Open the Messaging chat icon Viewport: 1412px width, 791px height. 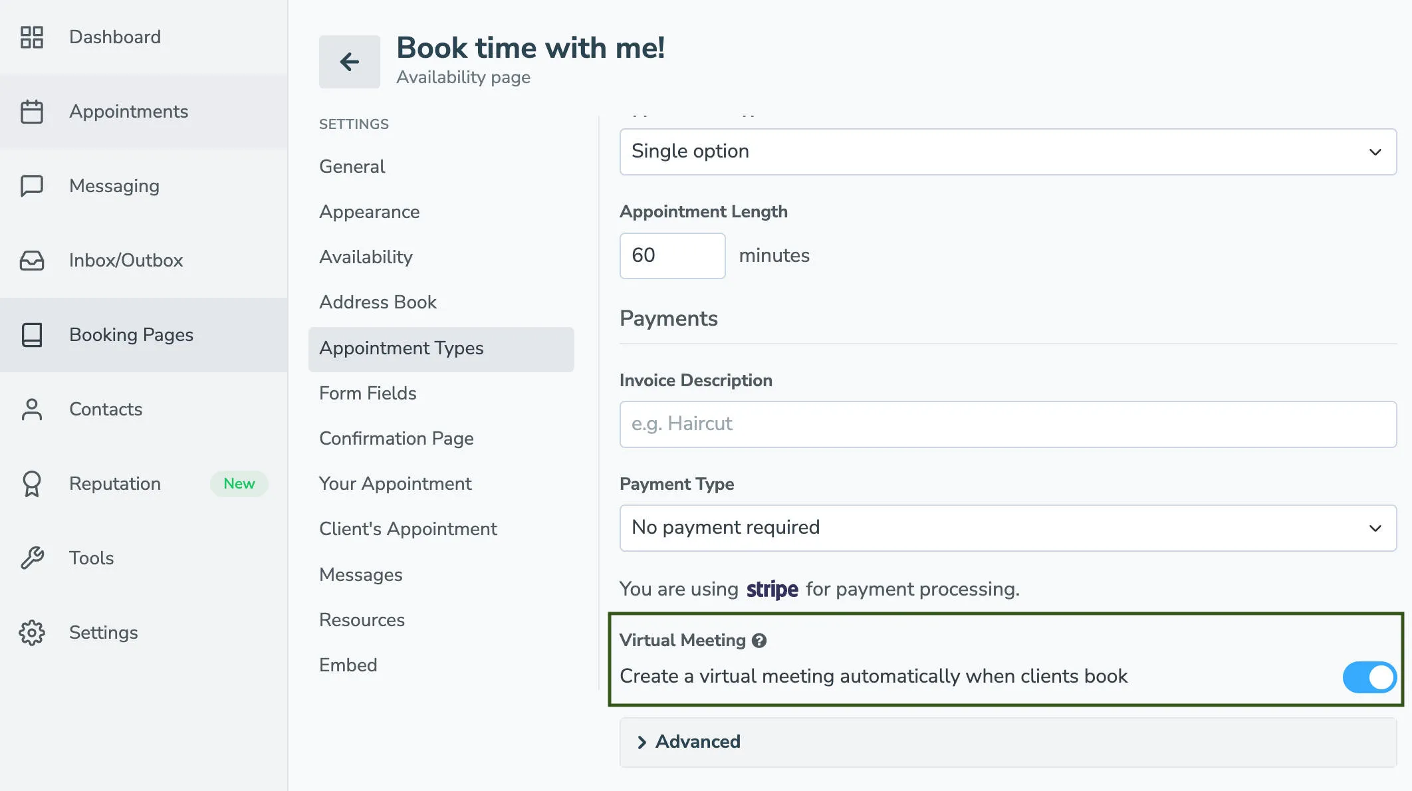point(32,186)
